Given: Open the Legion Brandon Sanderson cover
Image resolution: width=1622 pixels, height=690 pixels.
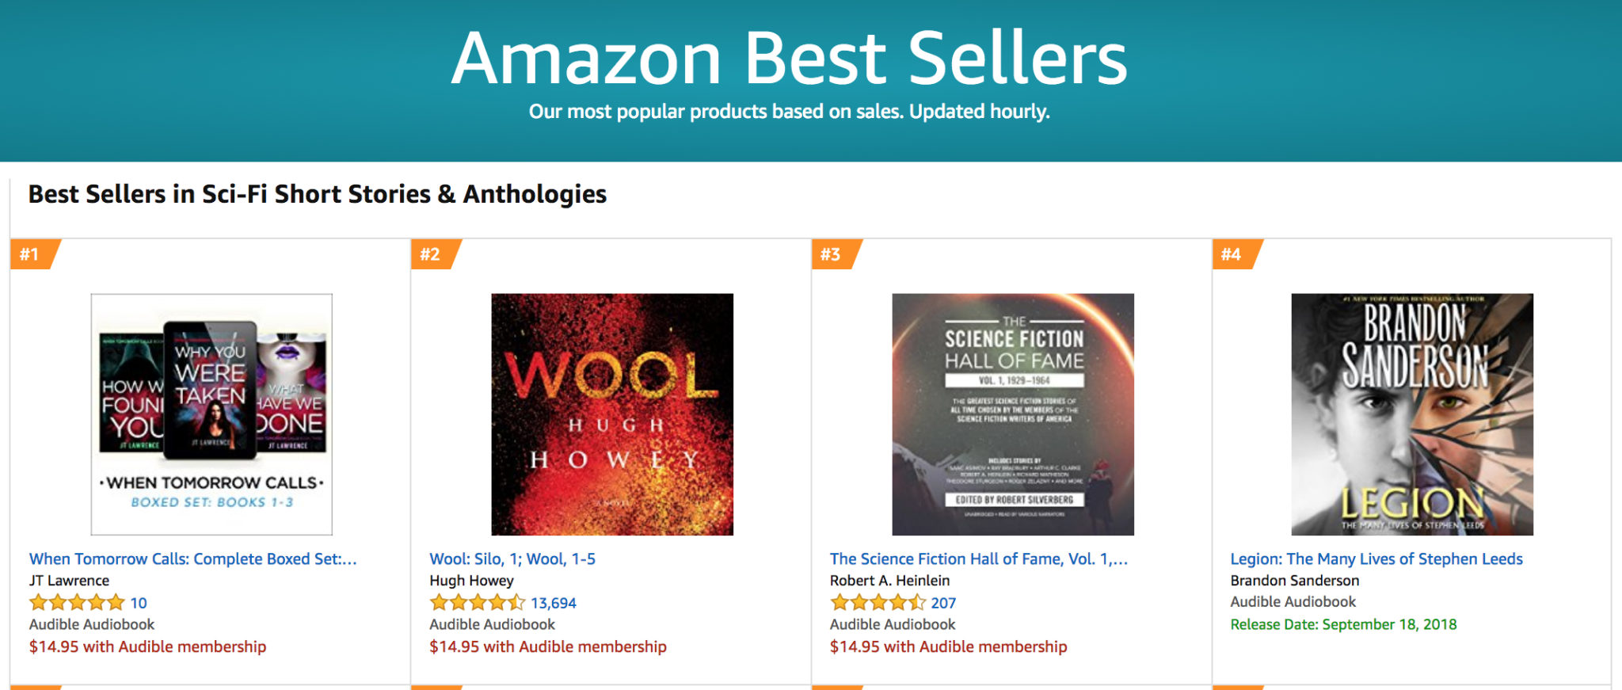Looking at the screenshot, I should pyautogui.click(x=1412, y=414).
